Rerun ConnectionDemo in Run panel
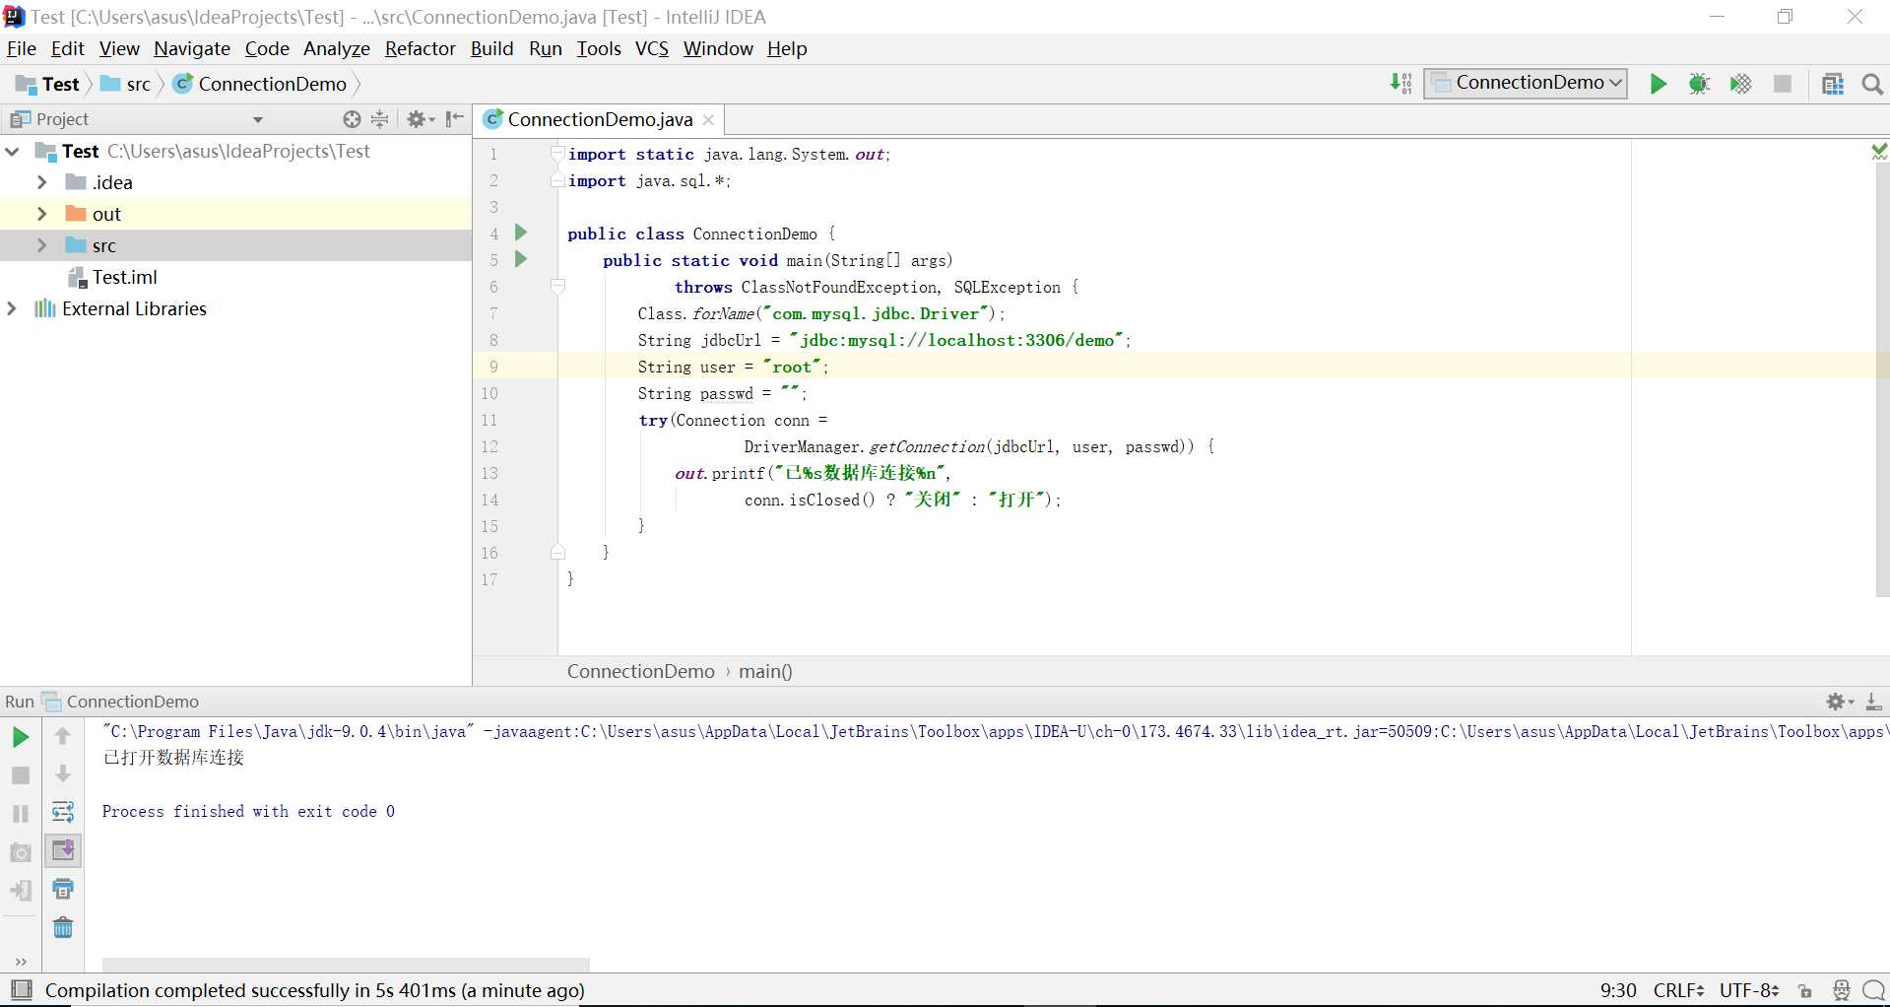This screenshot has height=1007, width=1890. [20, 737]
